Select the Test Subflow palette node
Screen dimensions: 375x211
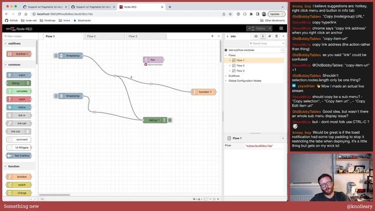click(19, 156)
